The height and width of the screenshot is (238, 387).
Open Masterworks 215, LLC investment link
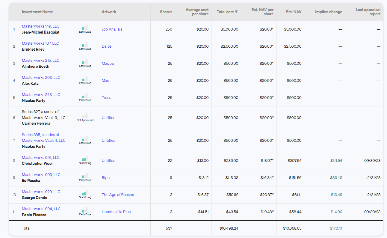41,60
